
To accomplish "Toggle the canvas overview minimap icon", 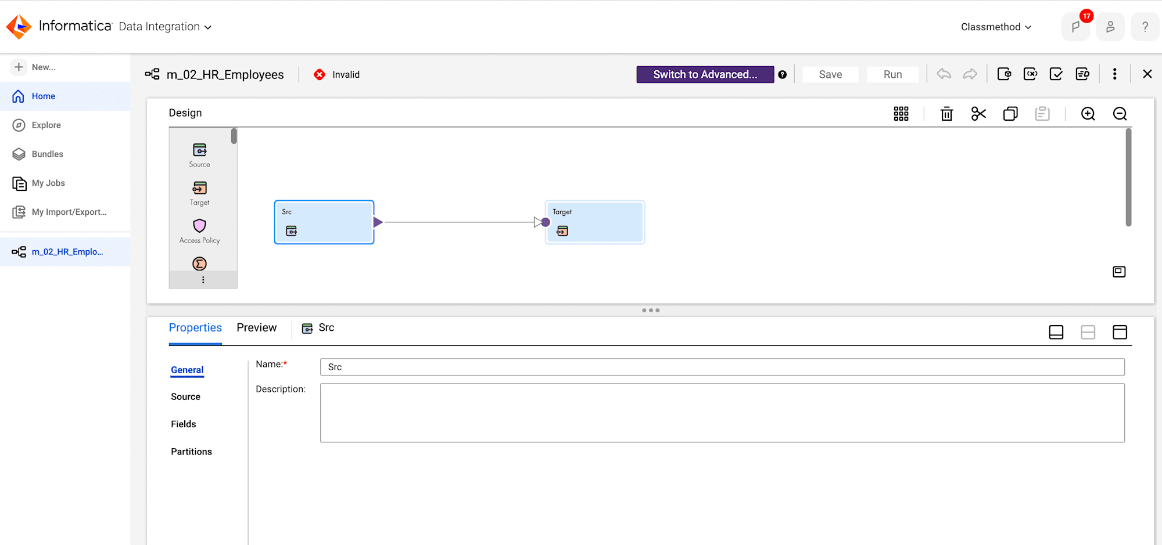I will click(1119, 272).
